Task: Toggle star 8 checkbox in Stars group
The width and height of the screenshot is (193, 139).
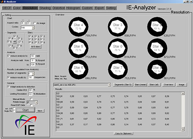Action: point(42,42)
